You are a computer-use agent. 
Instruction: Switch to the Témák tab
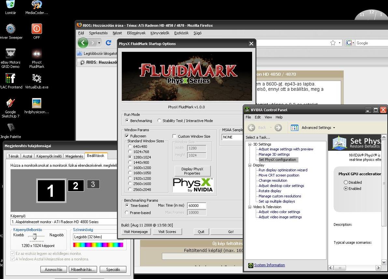[x=13, y=156]
